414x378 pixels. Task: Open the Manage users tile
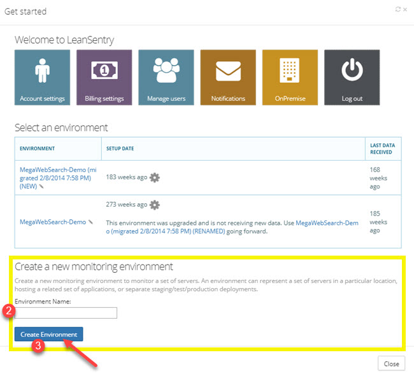click(166, 78)
